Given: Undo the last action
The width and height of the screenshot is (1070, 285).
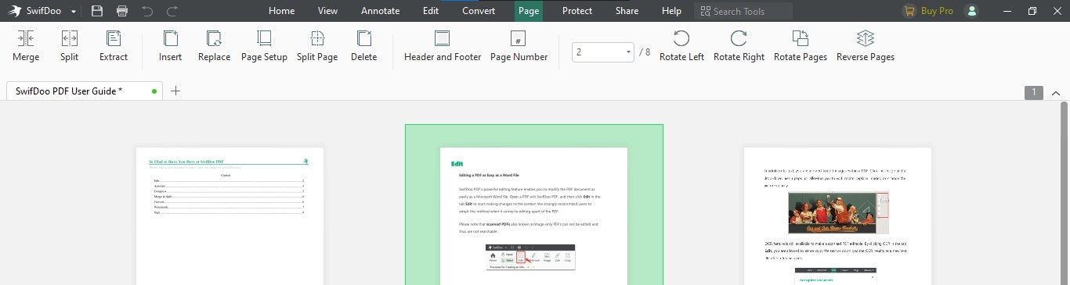Looking at the screenshot, I should [147, 11].
